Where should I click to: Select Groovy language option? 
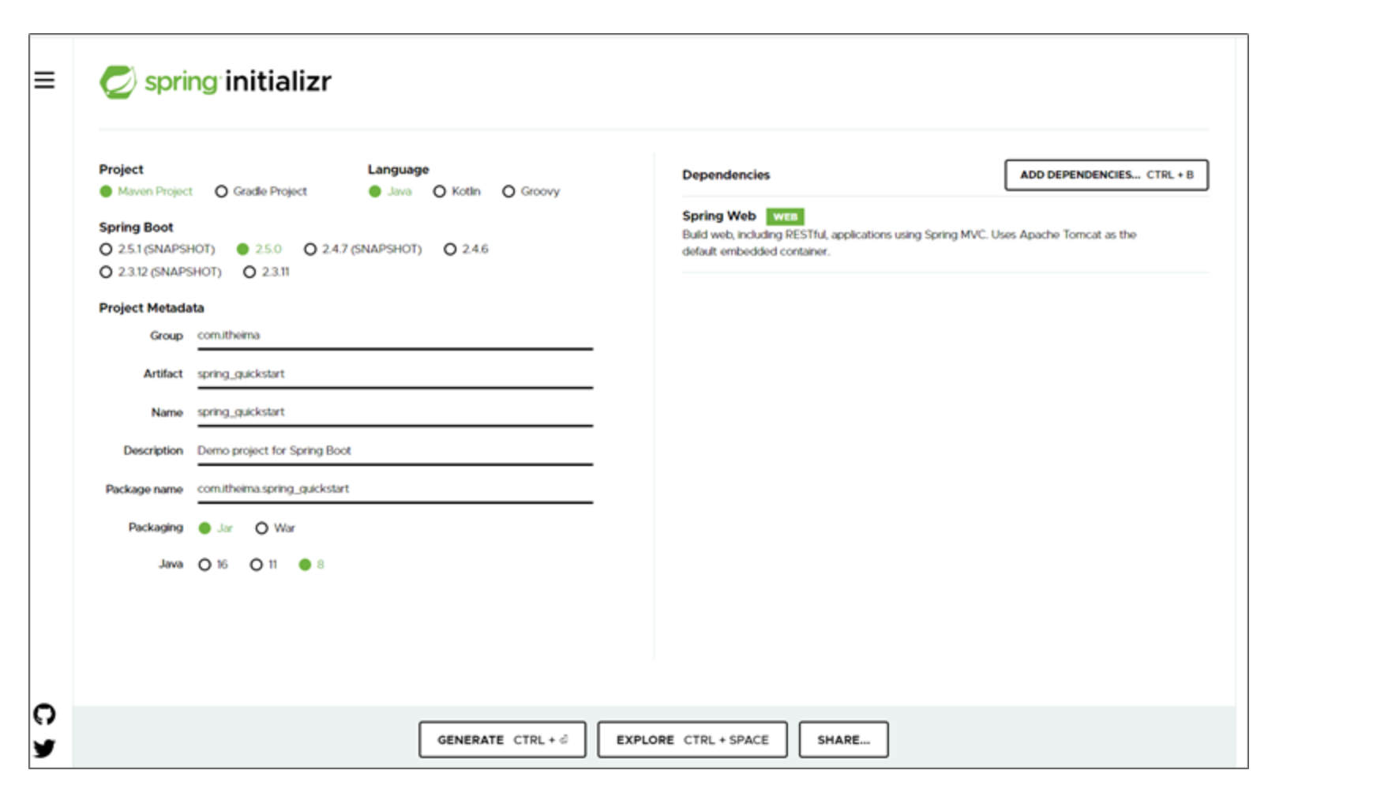(508, 191)
